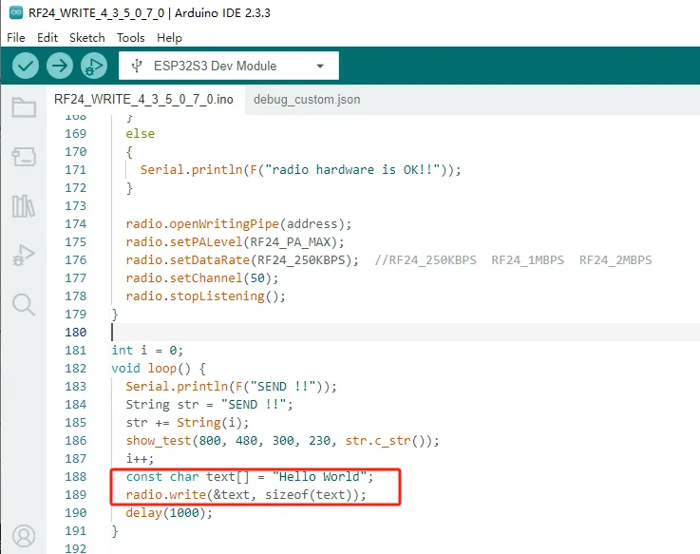700x554 pixels.
Task: Open the Edit menu
Action: pyautogui.click(x=47, y=37)
